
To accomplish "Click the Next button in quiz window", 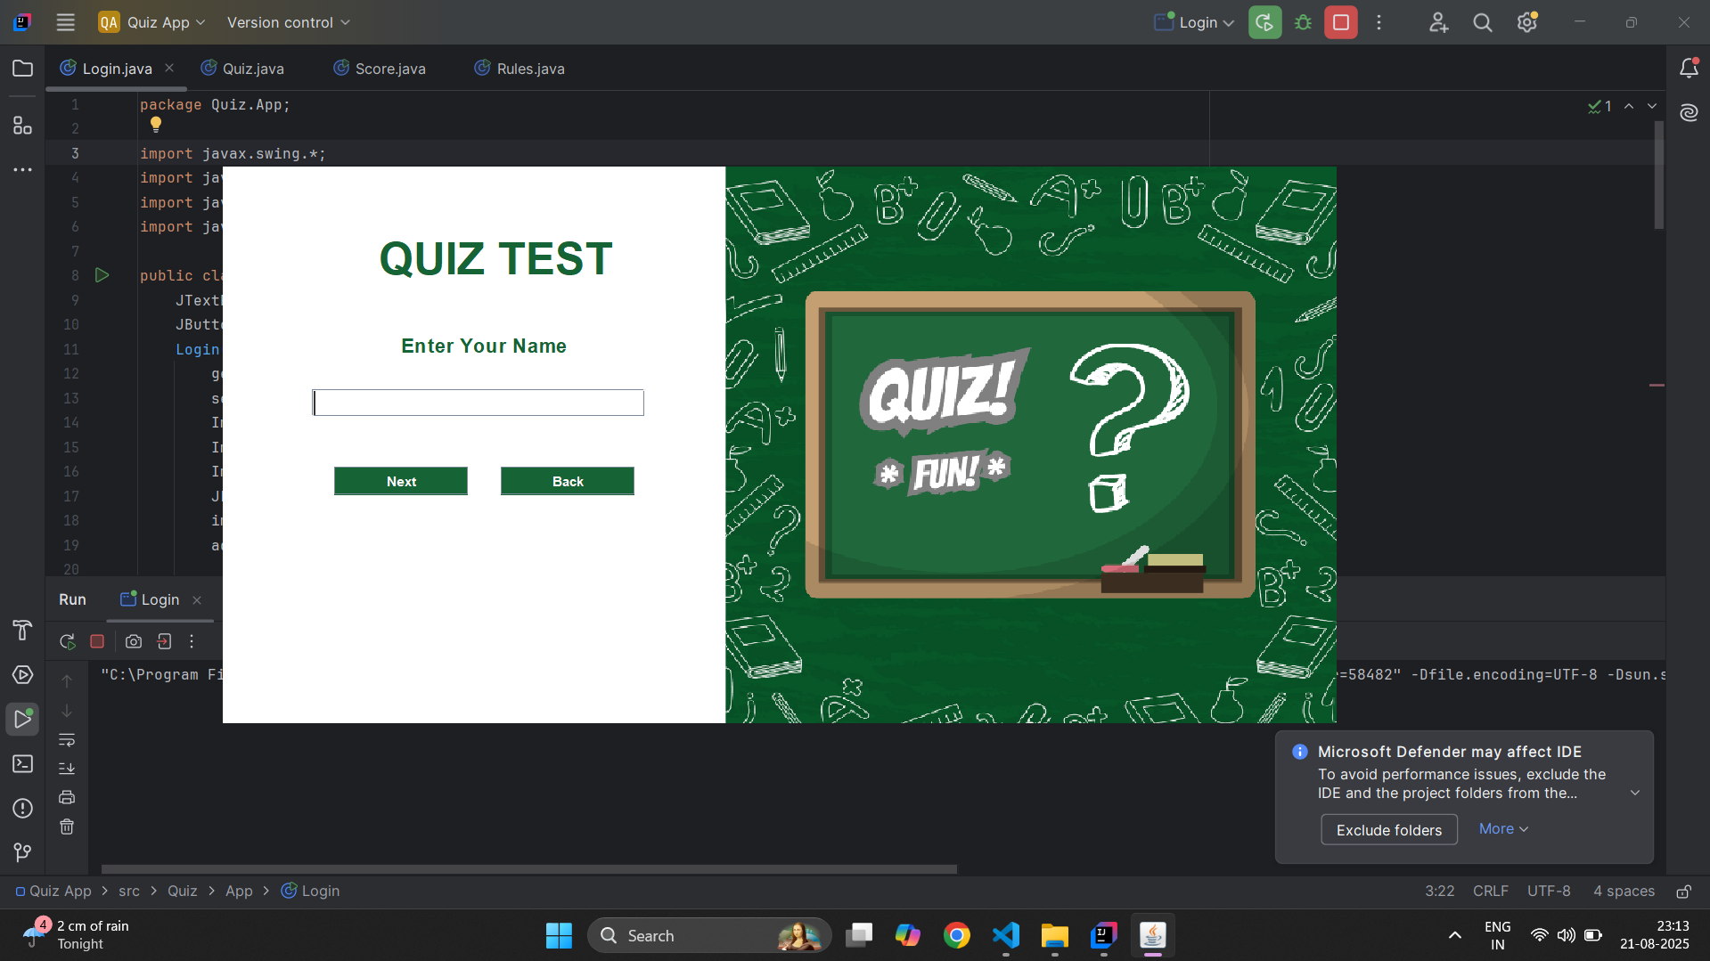I will [401, 481].
